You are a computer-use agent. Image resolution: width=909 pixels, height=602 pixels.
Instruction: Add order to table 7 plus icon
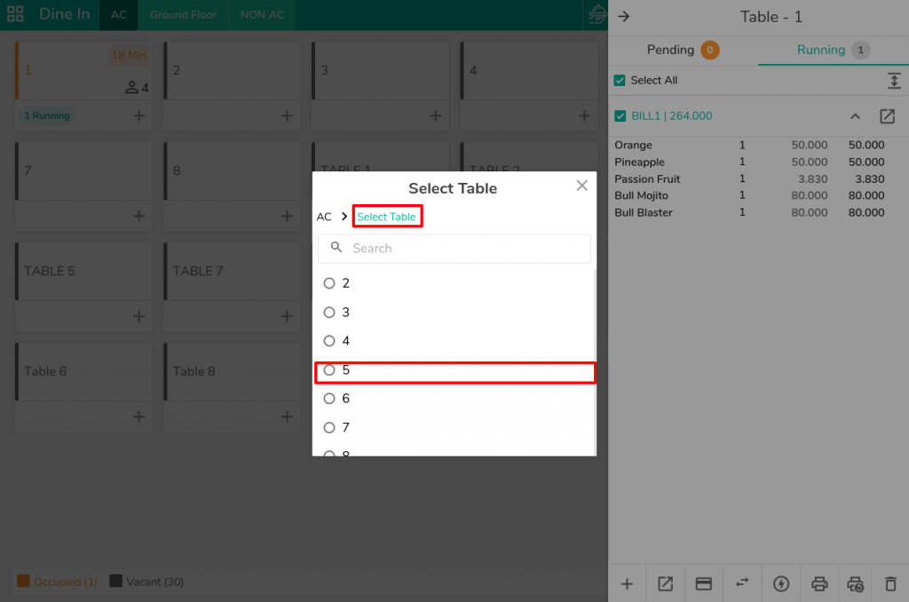tap(138, 216)
